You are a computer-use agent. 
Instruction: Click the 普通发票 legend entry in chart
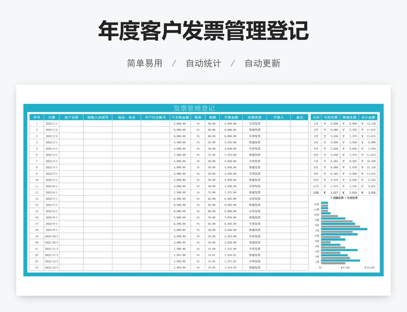(x=337, y=197)
